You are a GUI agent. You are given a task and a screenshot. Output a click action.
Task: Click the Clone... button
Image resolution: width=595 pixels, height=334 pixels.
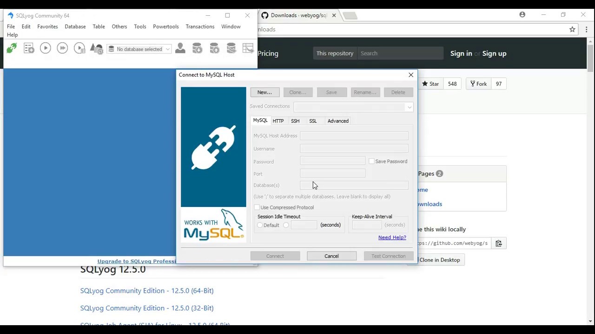pyautogui.click(x=297, y=92)
